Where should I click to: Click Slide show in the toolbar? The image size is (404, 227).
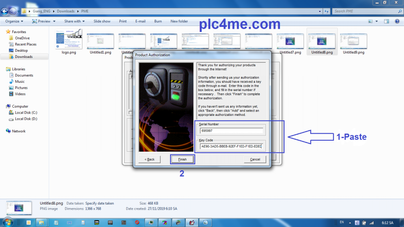(102, 21)
